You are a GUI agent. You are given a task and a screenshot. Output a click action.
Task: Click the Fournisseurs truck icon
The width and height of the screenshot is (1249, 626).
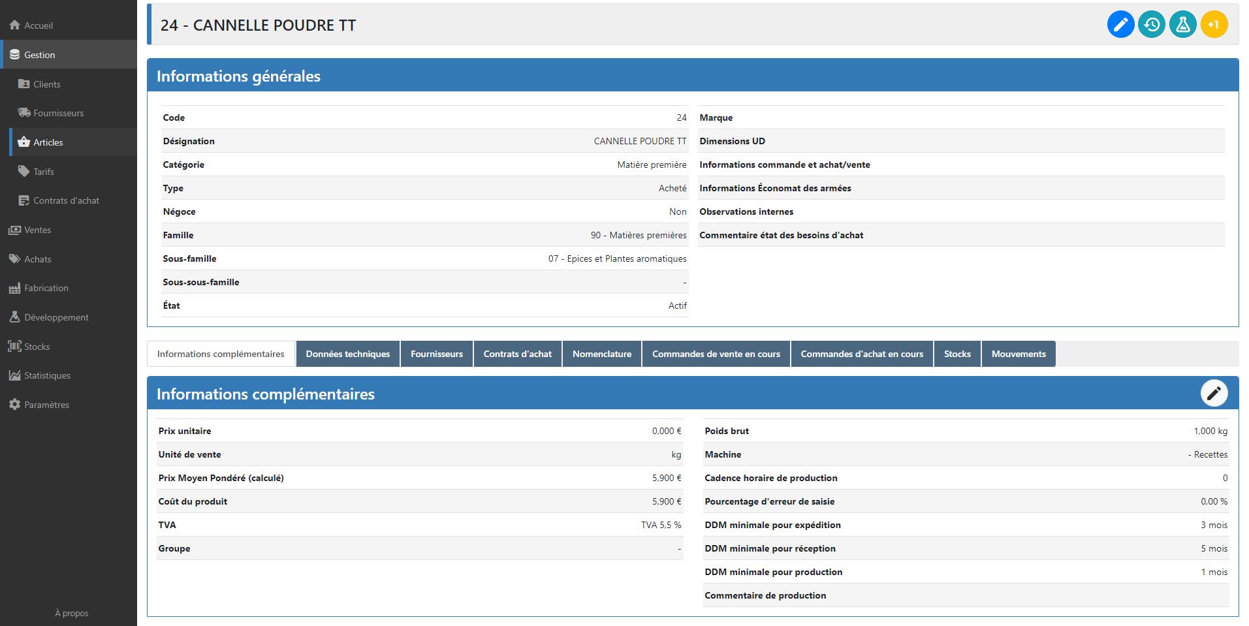[x=24, y=112]
